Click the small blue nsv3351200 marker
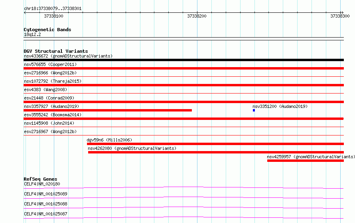The width and height of the screenshot is (355, 223). coord(254,110)
